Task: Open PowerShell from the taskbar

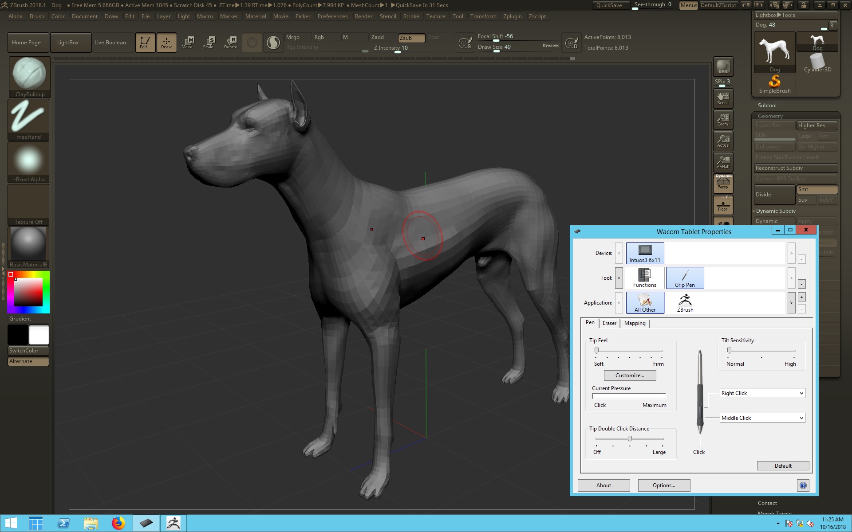Action: tap(63, 524)
